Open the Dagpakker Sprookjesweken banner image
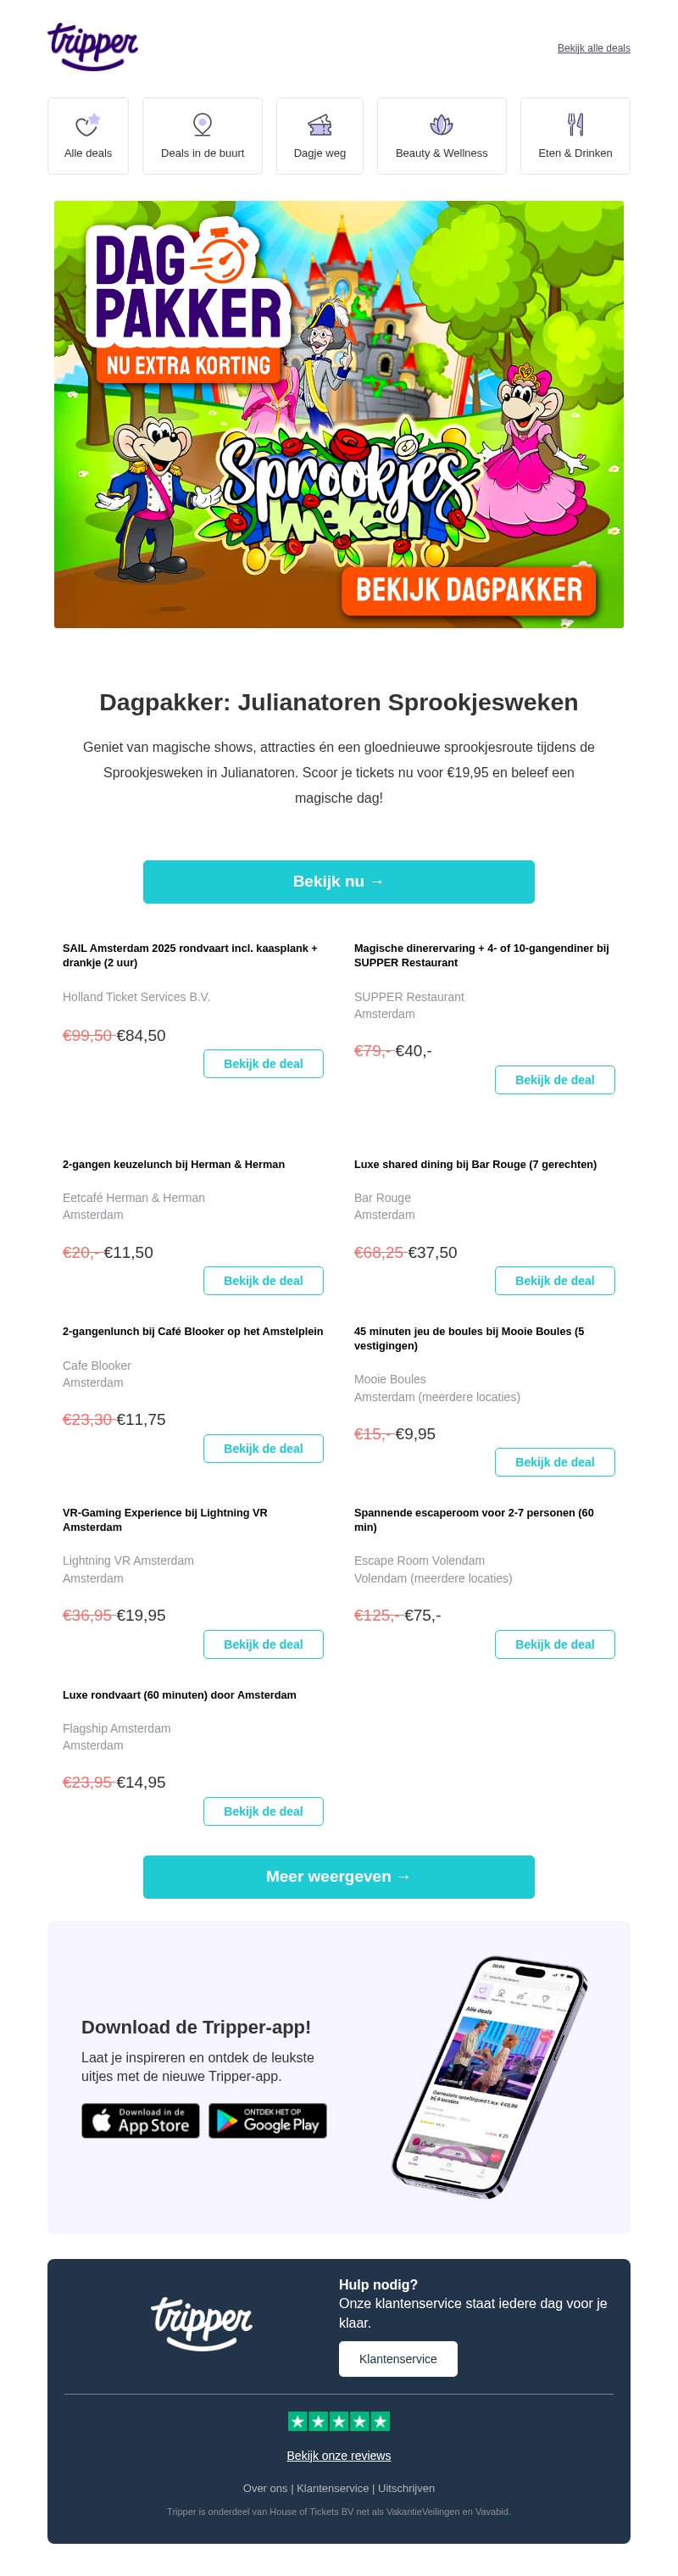 pyautogui.click(x=338, y=414)
